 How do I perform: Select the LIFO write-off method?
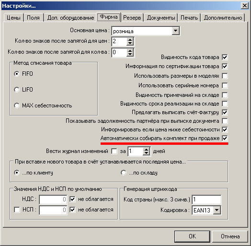point(17,90)
